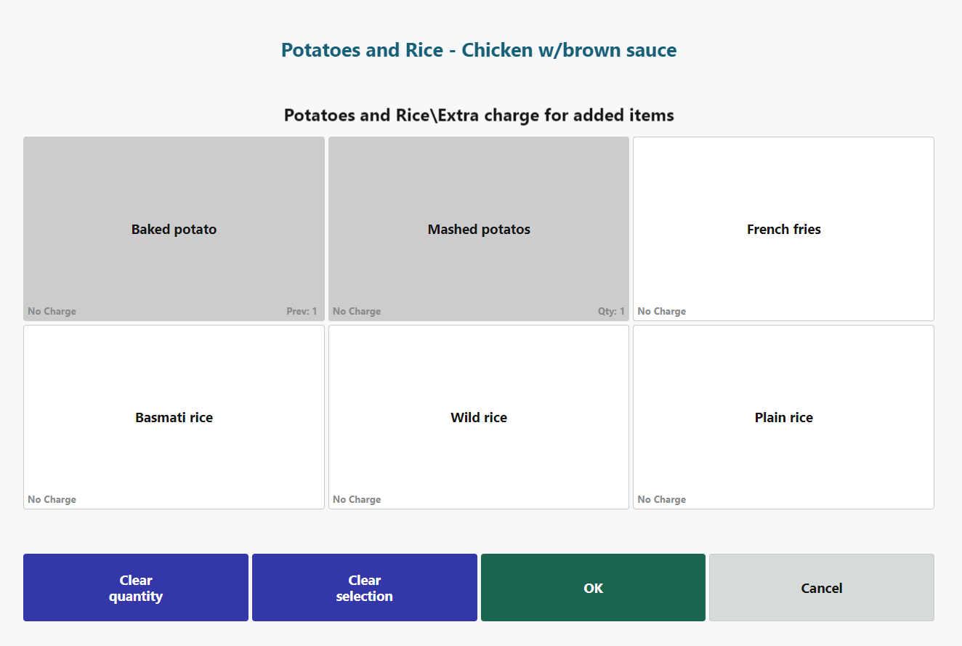962x646 pixels.
Task: Click 'No Charge' label on Plain rice
Action: 661,500
